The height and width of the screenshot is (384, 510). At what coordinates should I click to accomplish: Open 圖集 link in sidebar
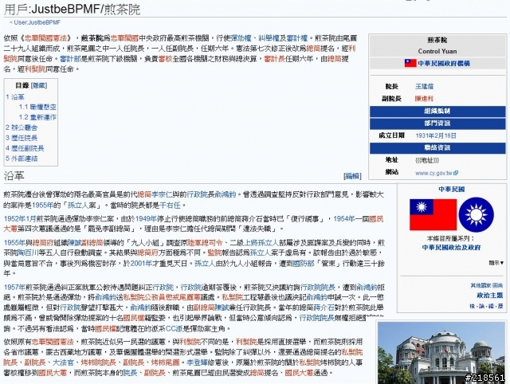pyautogui.click(x=498, y=285)
